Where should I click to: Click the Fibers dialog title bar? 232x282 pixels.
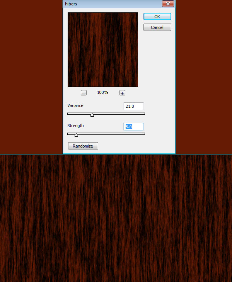112,3
